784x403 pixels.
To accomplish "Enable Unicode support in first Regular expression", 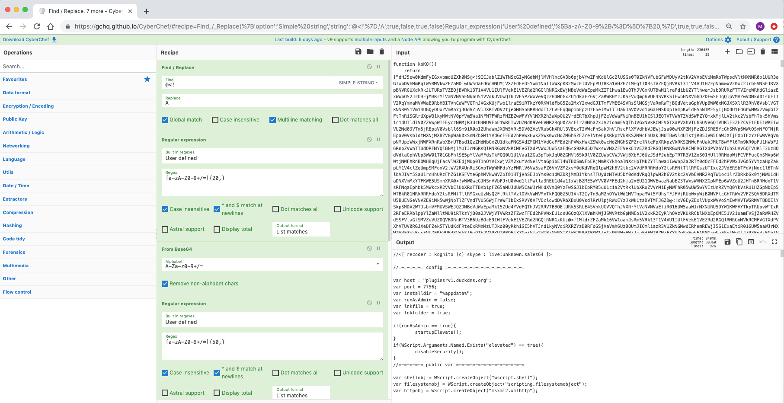I will [x=338, y=209].
